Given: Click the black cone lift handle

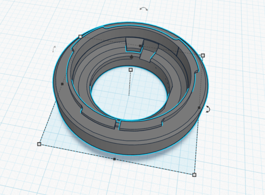Looking at the screenshot, I should [131, 57].
